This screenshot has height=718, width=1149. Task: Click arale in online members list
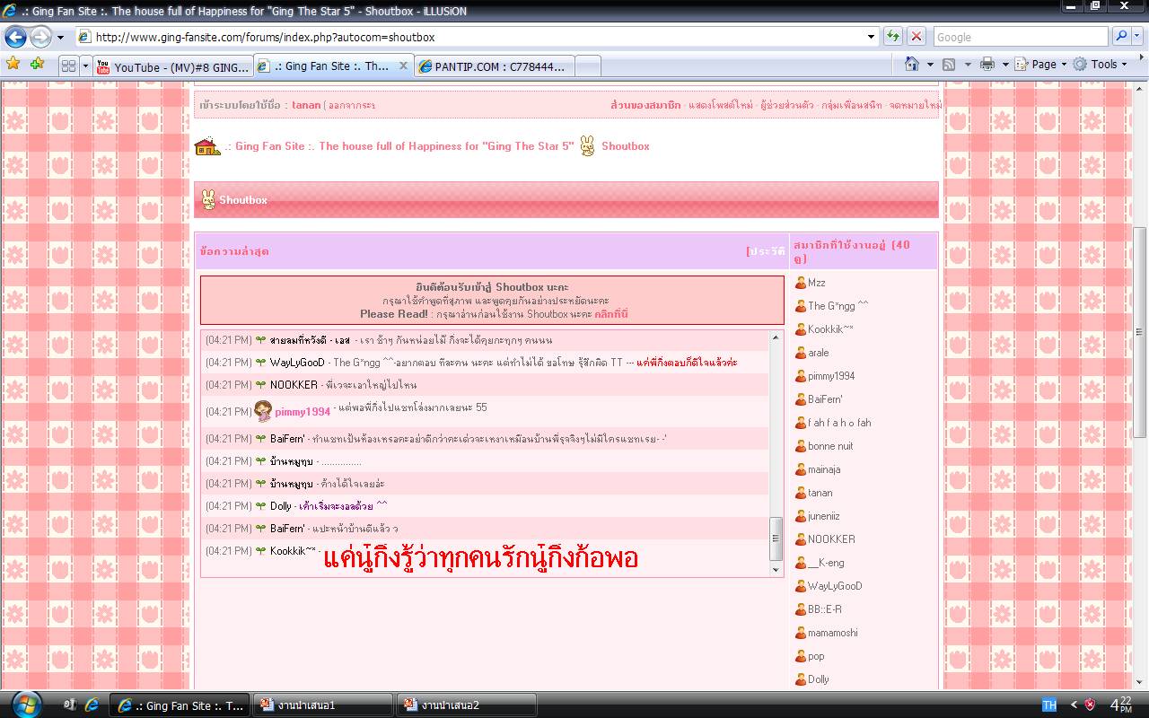(819, 353)
